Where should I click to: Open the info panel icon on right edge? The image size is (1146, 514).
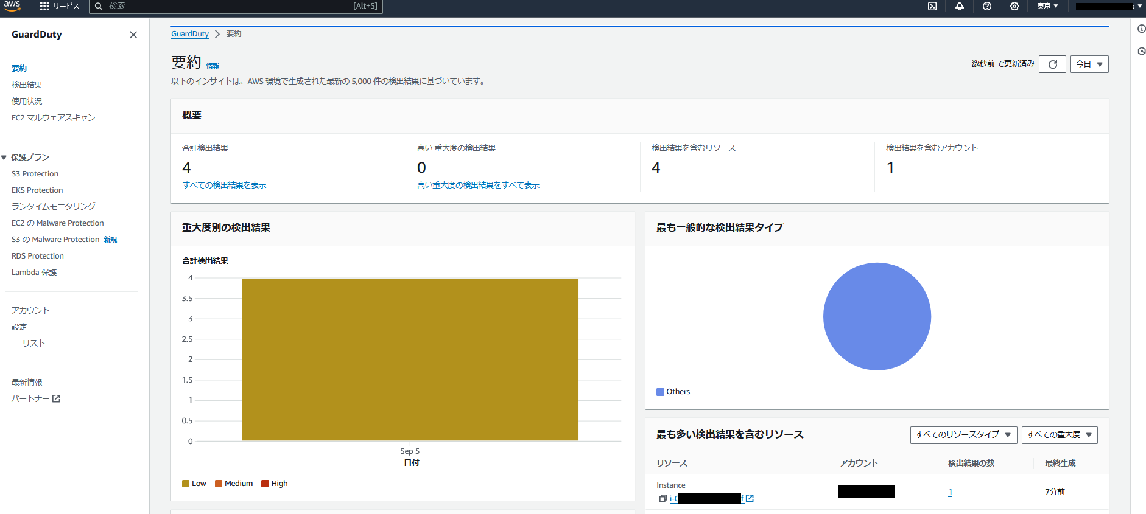tap(1141, 29)
